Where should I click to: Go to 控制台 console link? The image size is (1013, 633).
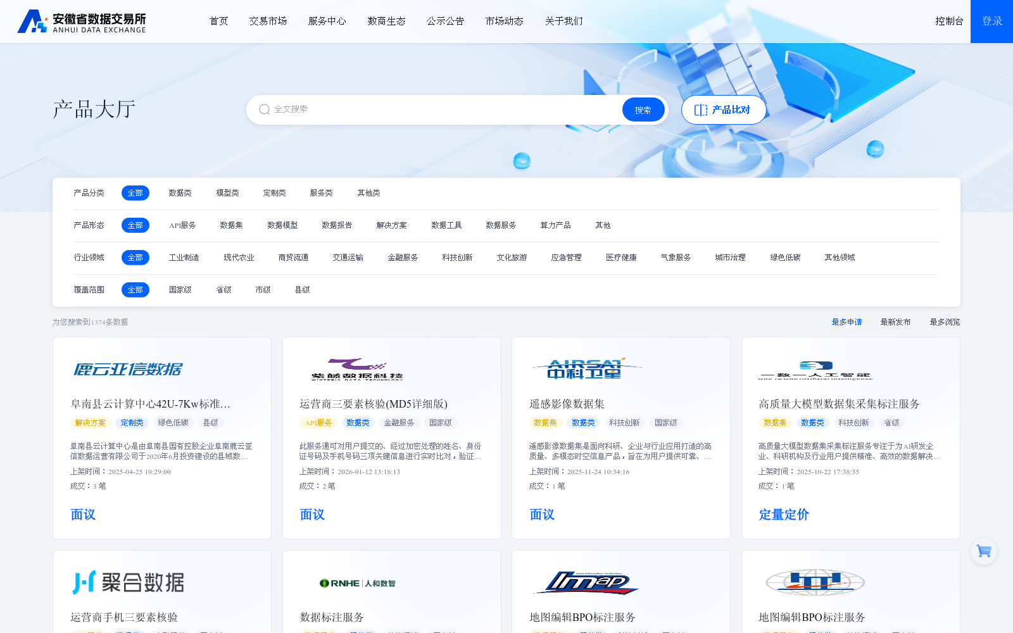[x=949, y=21]
